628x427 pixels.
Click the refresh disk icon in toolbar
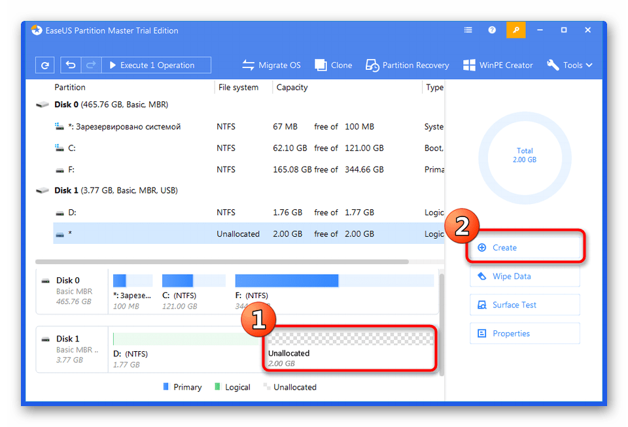tap(44, 65)
